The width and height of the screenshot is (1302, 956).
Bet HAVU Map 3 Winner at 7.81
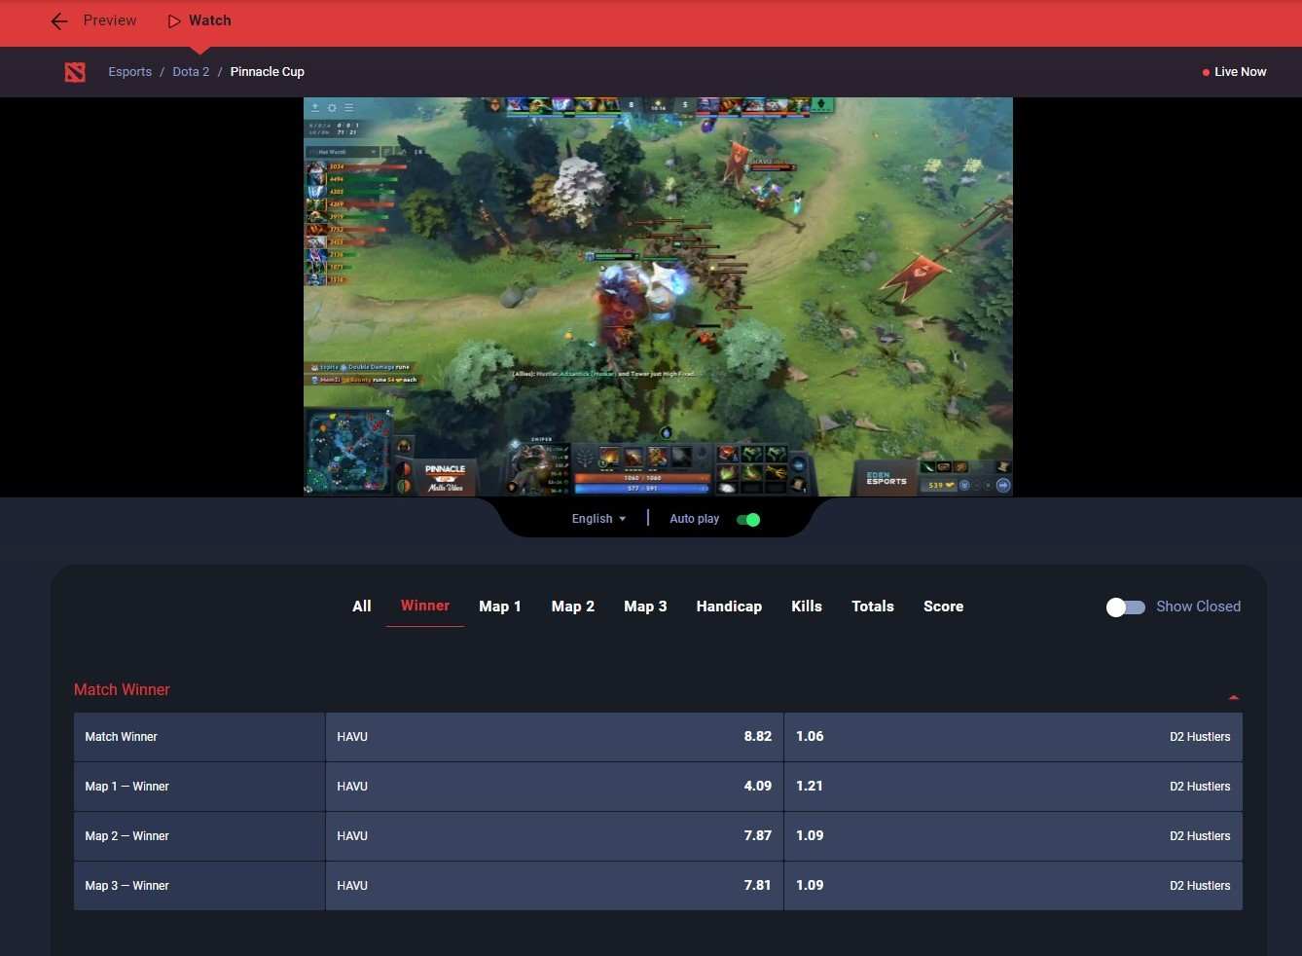555,886
